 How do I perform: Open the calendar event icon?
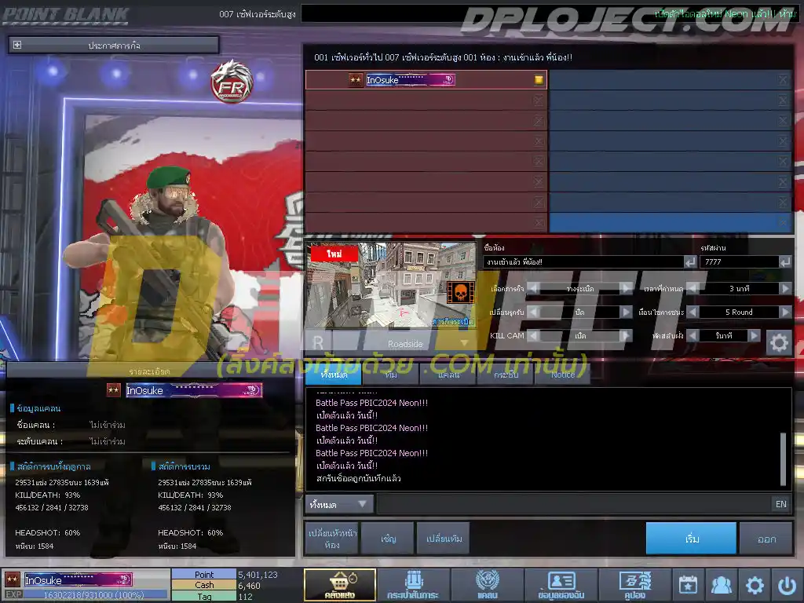click(688, 585)
